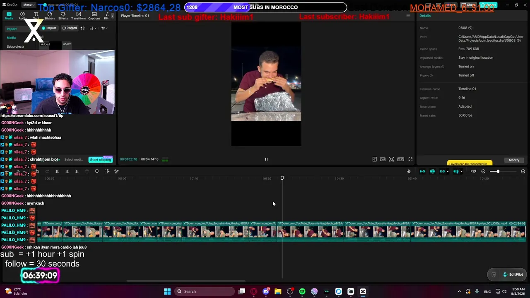Open the media filter dropdown

104,28
